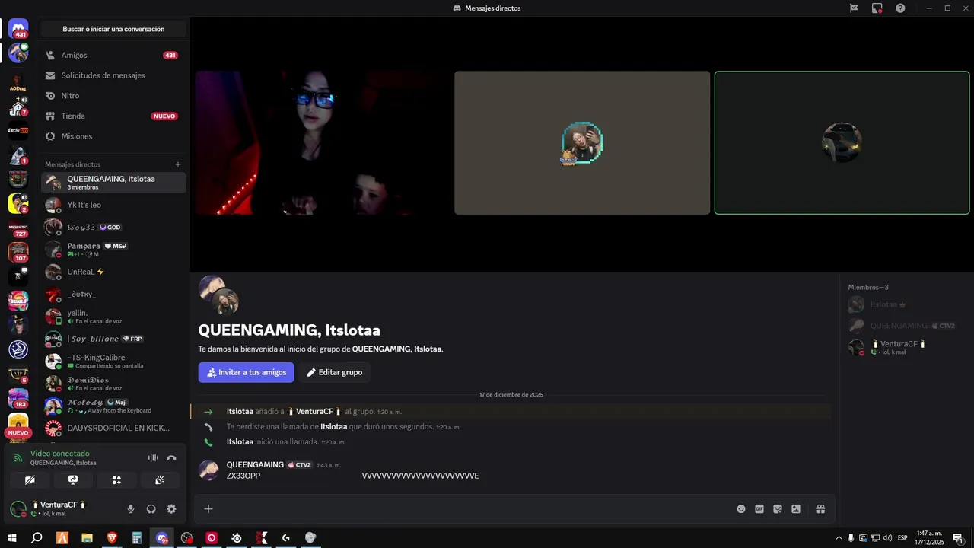Open the Yk It's leo conversation
The width and height of the screenshot is (974, 548).
tap(113, 205)
